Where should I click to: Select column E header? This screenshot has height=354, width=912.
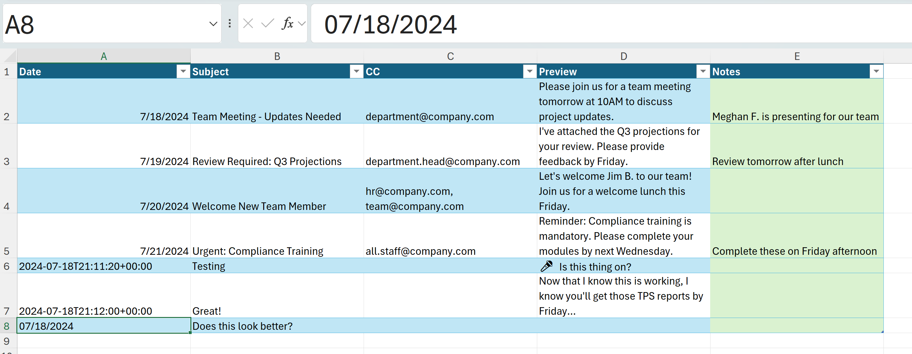pyautogui.click(x=796, y=56)
